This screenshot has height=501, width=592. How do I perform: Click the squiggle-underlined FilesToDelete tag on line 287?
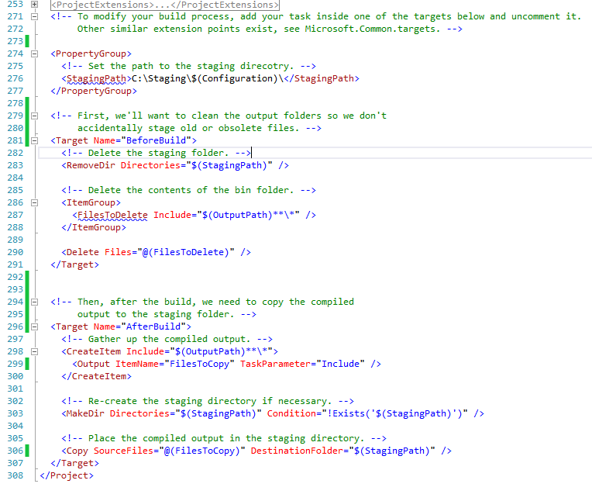tap(112, 215)
